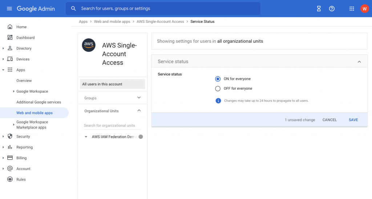Click the Apps grid icon in sidebar
This screenshot has height=199, width=372.
click(x=10, y=69)
